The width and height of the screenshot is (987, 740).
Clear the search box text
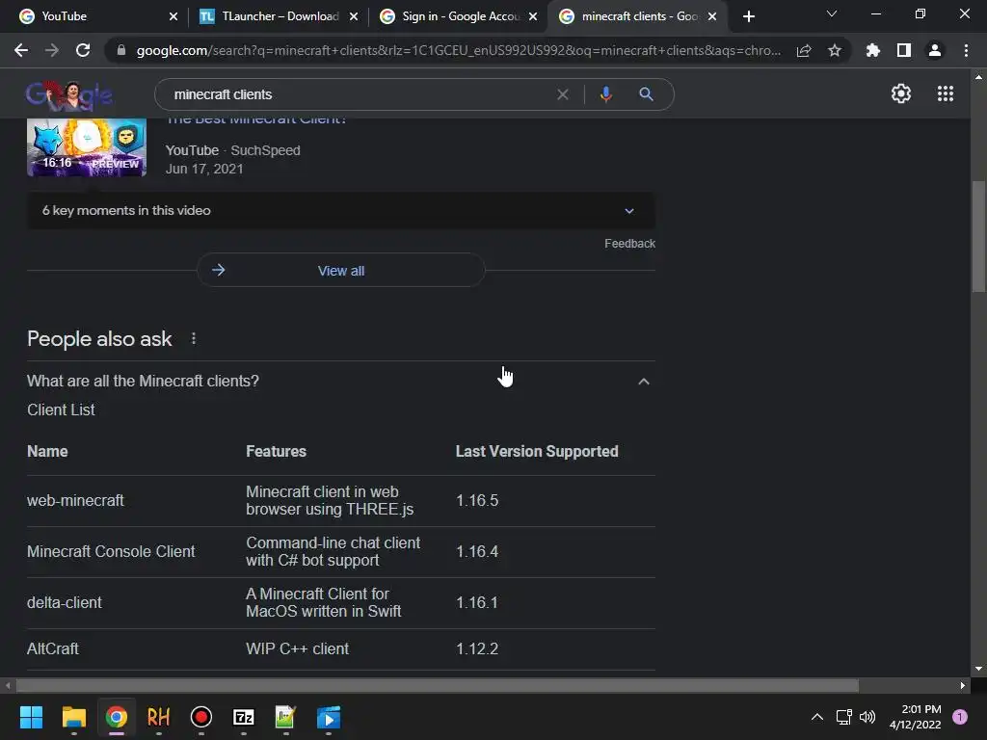(563, 94)
